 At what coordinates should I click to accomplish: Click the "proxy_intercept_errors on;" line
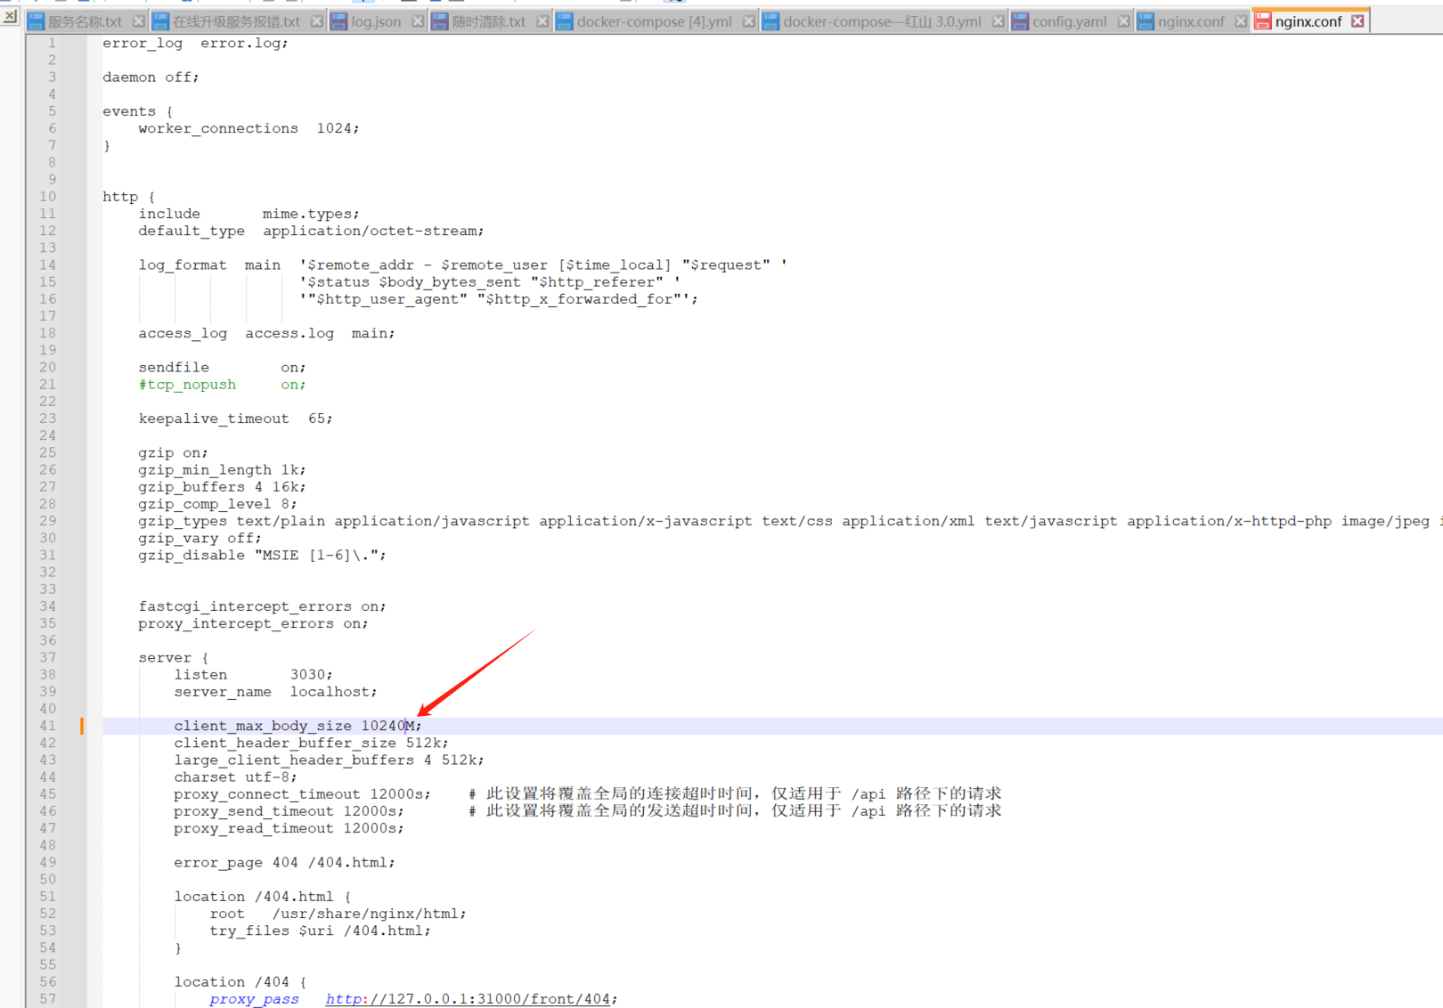tap(253, 624)
